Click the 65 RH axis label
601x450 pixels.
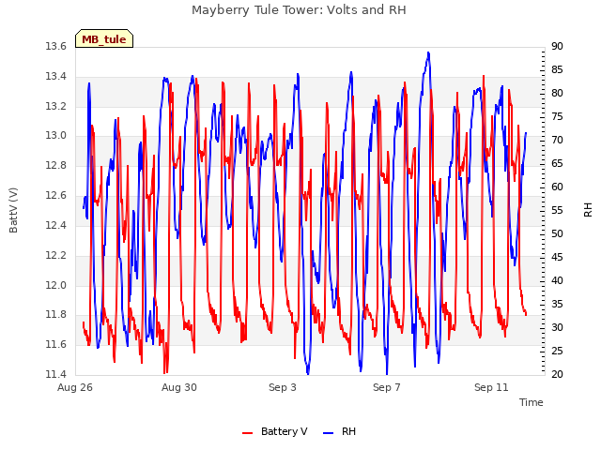coord(557,163)
